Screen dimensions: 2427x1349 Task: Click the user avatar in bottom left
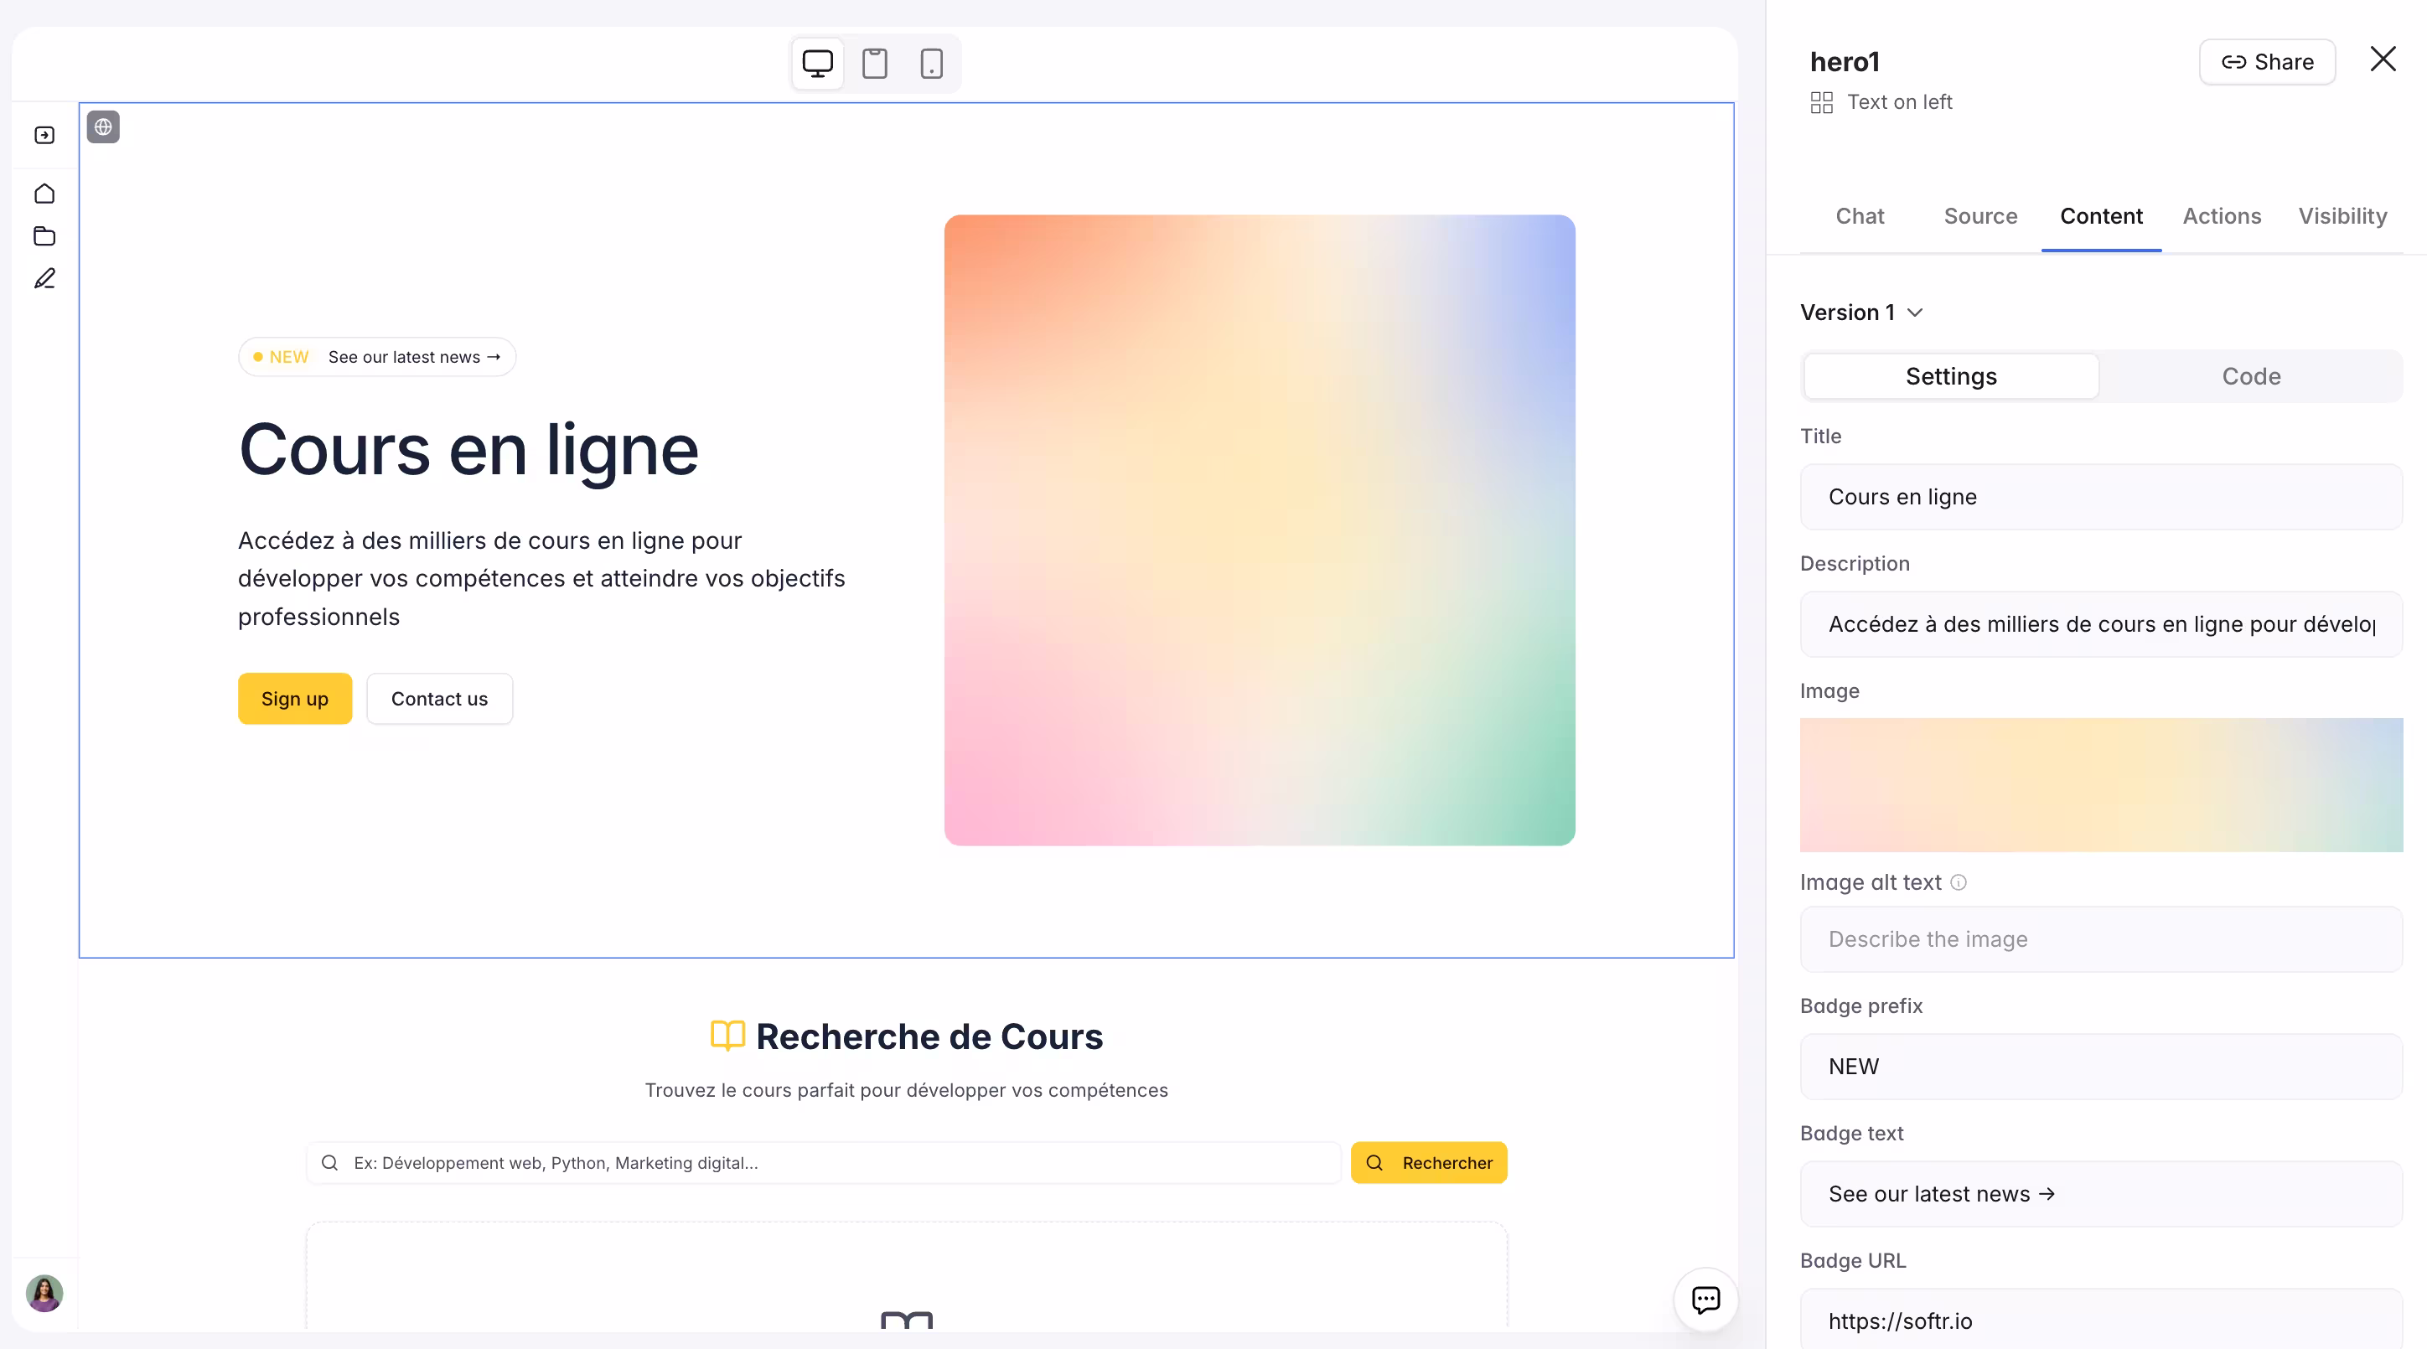(44, 1294)
